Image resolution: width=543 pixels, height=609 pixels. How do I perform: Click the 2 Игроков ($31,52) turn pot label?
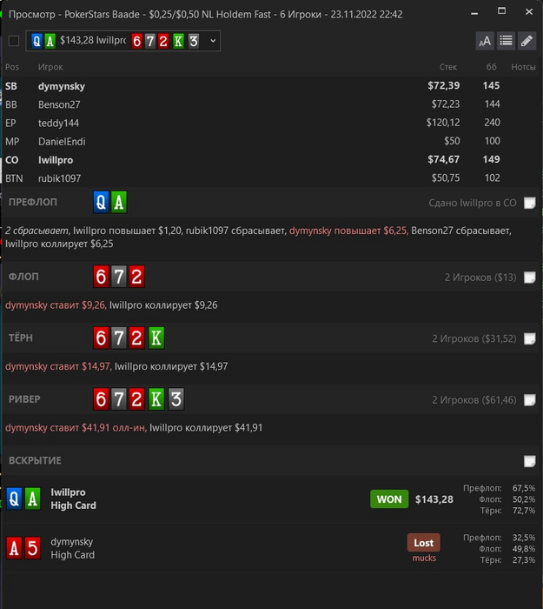pyautogui.click(x=474, y=338)
